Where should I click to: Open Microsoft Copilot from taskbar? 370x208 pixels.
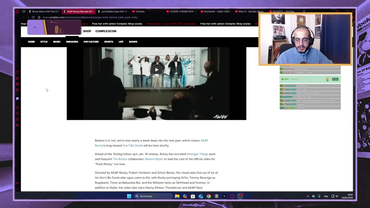tap(185, 196)
